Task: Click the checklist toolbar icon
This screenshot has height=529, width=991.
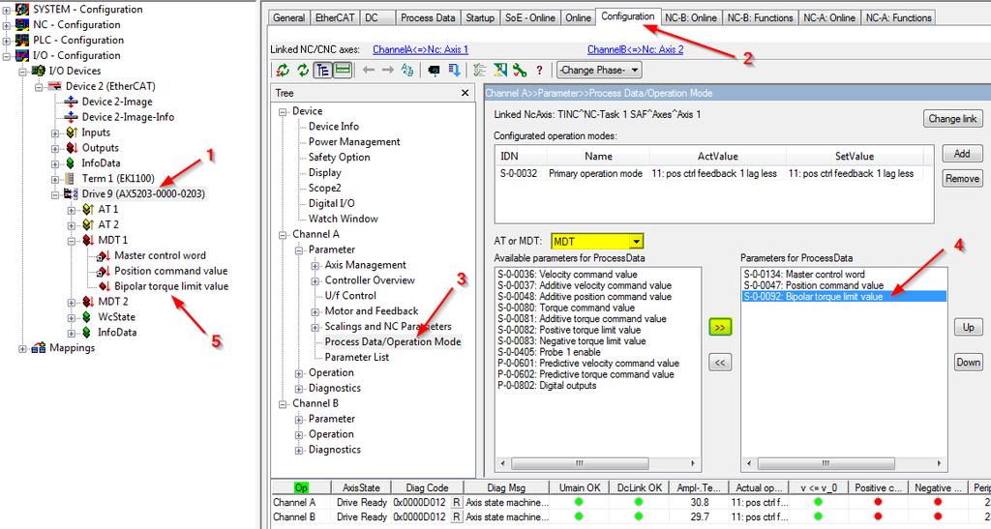Action: (480, 70)
